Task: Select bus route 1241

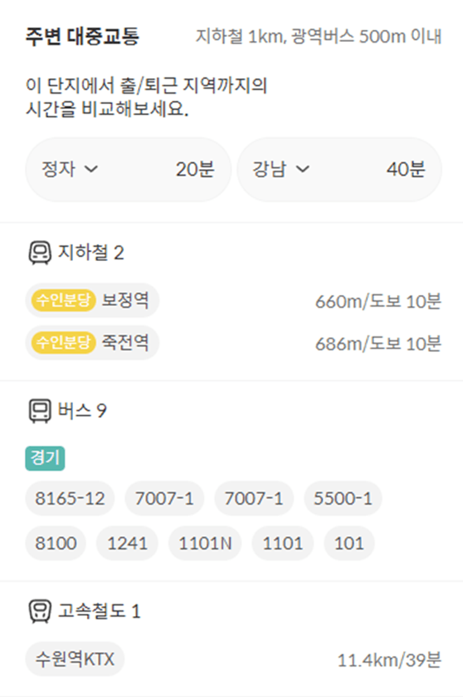Action: click(x=127, y=543)
